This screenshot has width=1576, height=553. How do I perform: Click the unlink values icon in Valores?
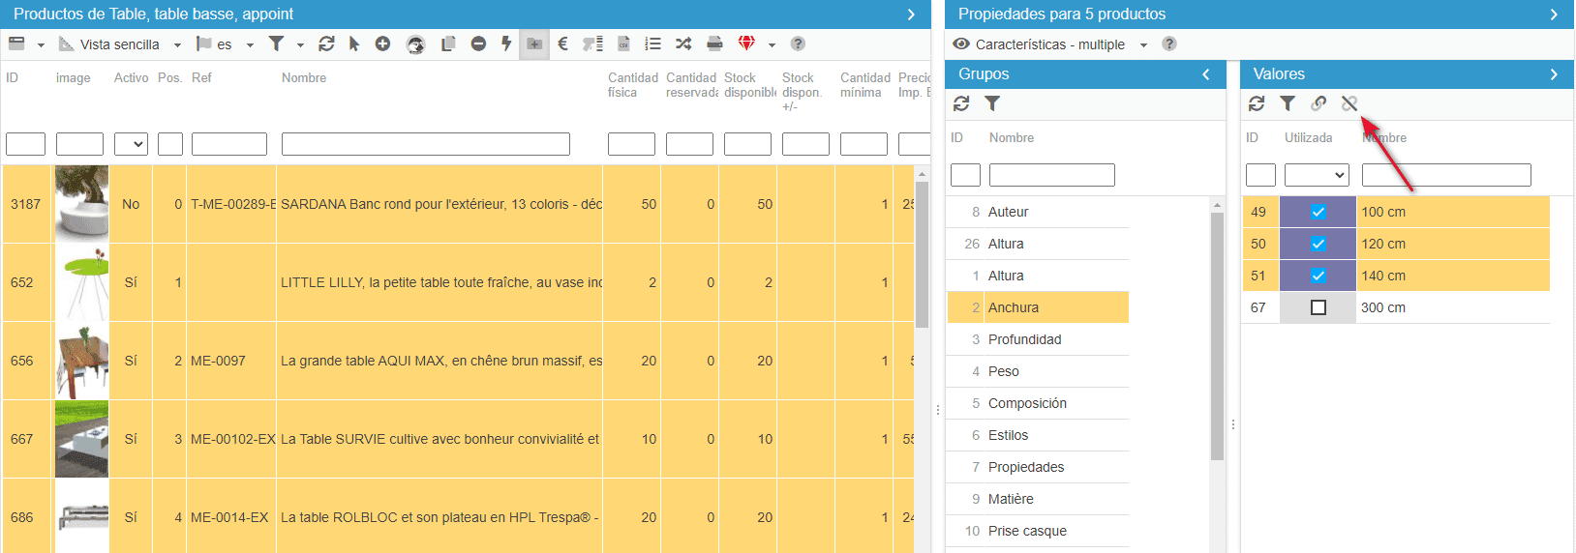[x=1349, y=103]
